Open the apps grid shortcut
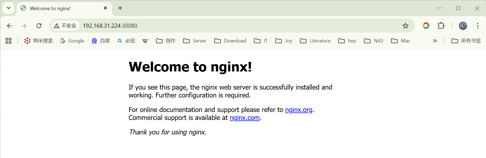The height and width of the screenshot is (158, 486). [8, 41]
